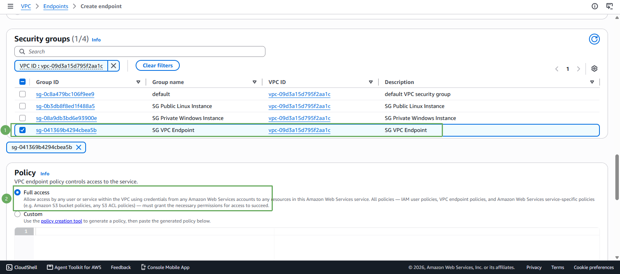Toggle the select-all security groups checkbox
This screenshot has height=274, width=620.
pos(22,82)
